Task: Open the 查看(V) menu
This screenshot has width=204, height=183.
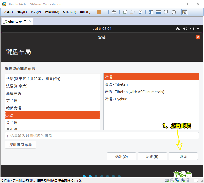Action: click(x=36, y=12)
